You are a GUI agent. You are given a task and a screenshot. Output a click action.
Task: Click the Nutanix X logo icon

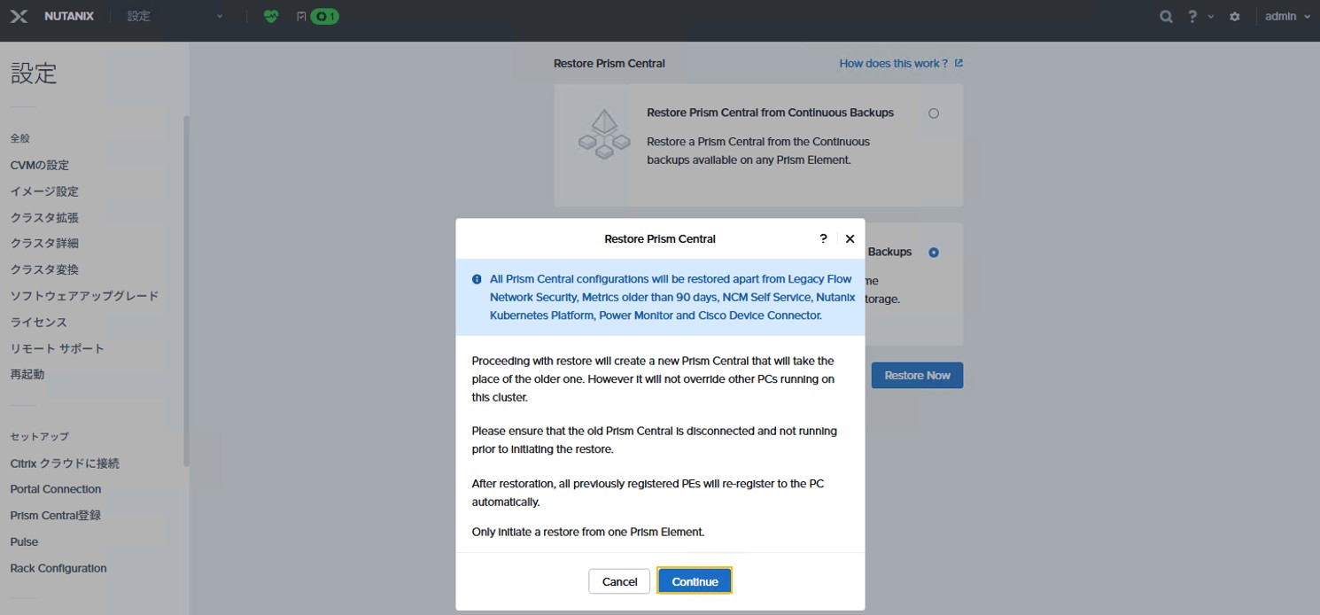coord(19,17)
